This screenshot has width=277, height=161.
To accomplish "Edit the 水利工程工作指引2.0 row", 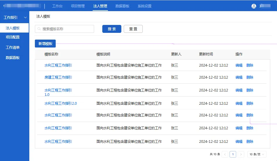I will tap(239, 104).
